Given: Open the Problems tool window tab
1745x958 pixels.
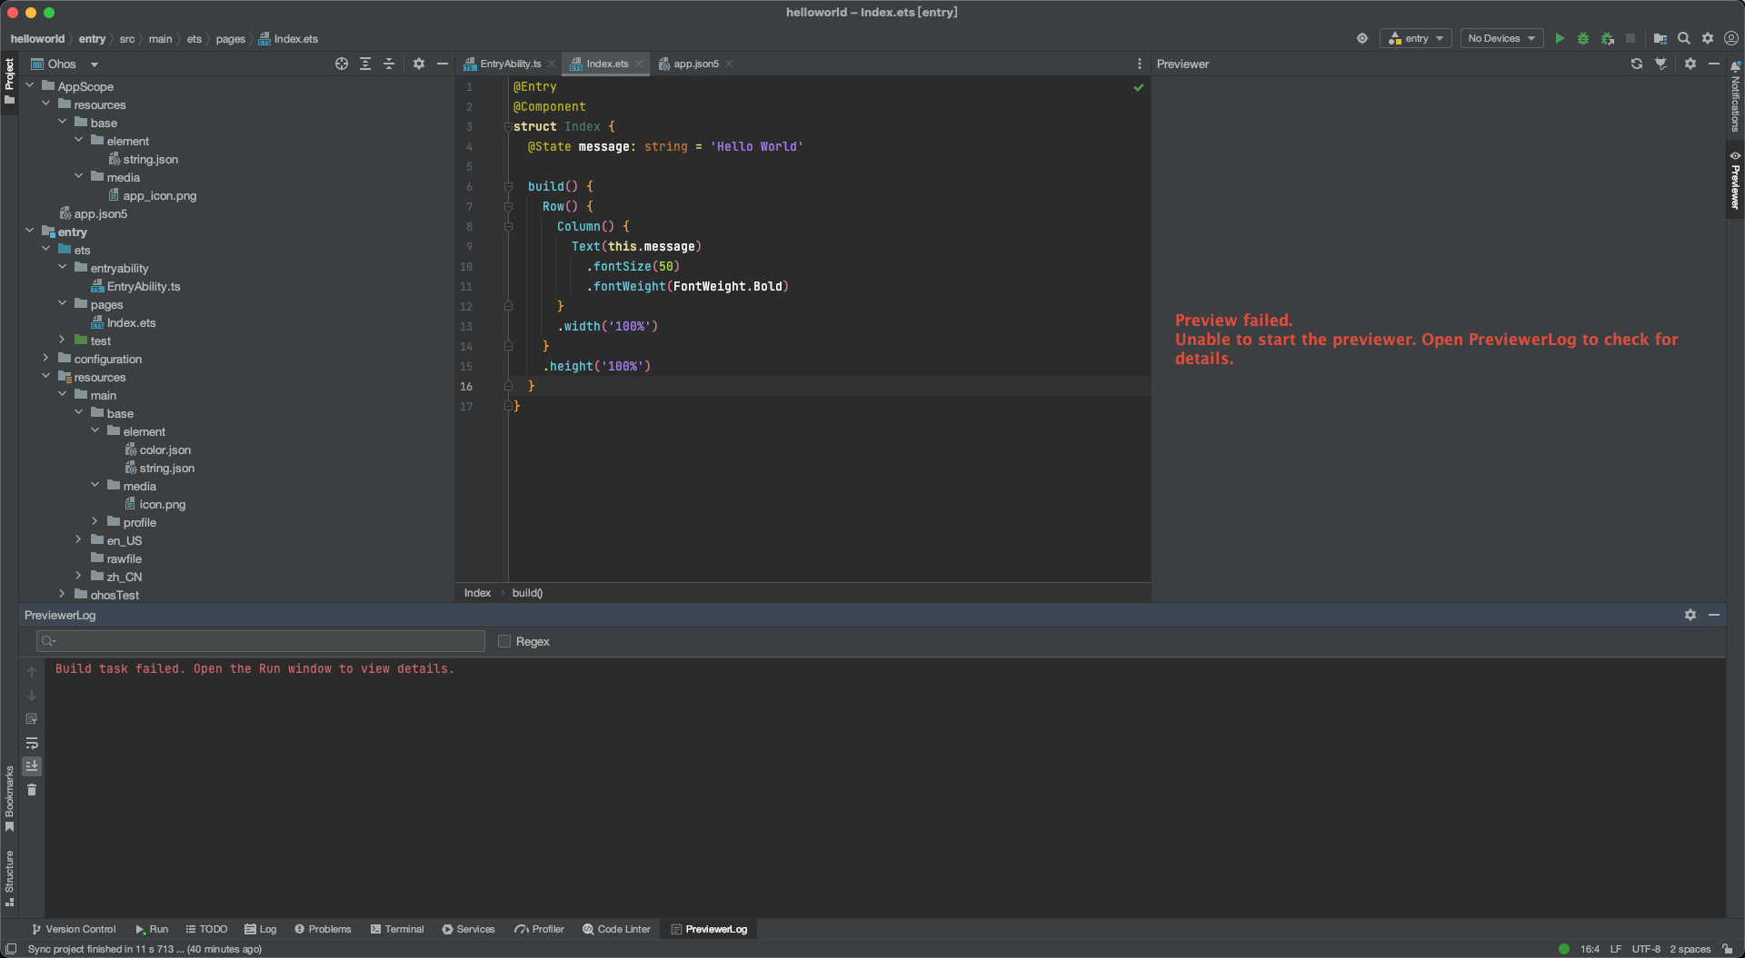Looking at the screenshot, I should point(323,929).
